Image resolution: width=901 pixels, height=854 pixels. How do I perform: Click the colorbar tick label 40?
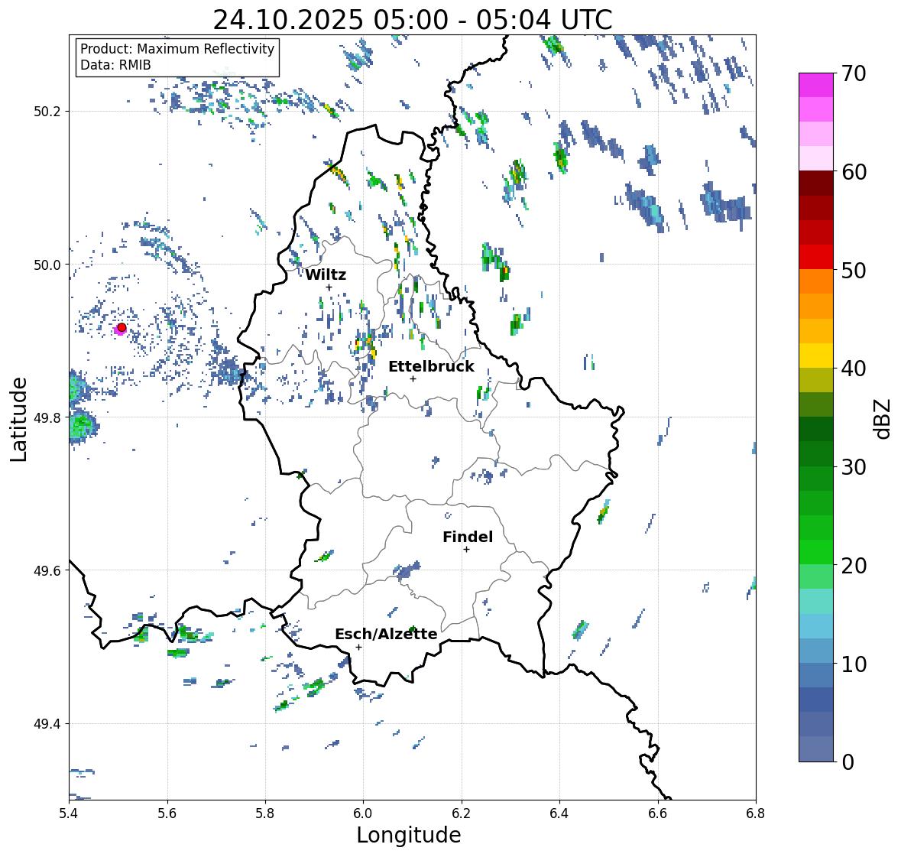pos(854,369)
